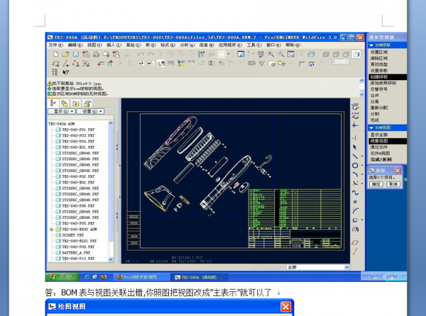426x316 pixels.
Task: Click the shaded display cube icon
Action: 356,55
